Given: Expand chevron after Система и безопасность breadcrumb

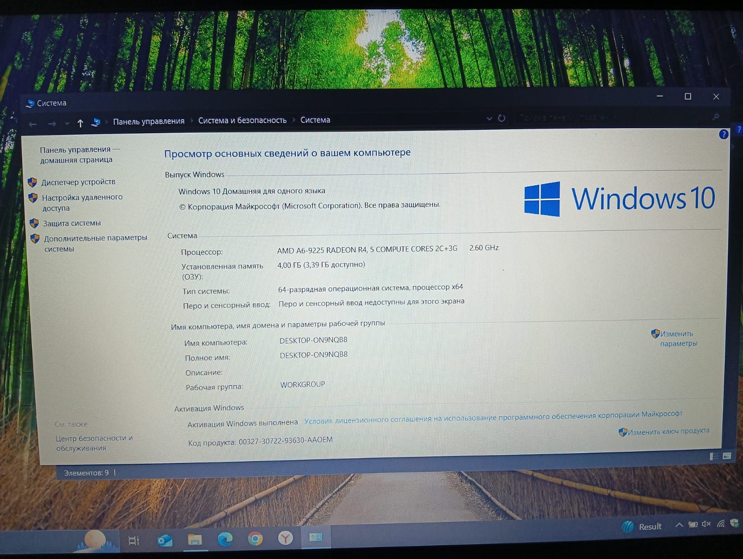Looking at the screenshot, I should tap(293, 120).
